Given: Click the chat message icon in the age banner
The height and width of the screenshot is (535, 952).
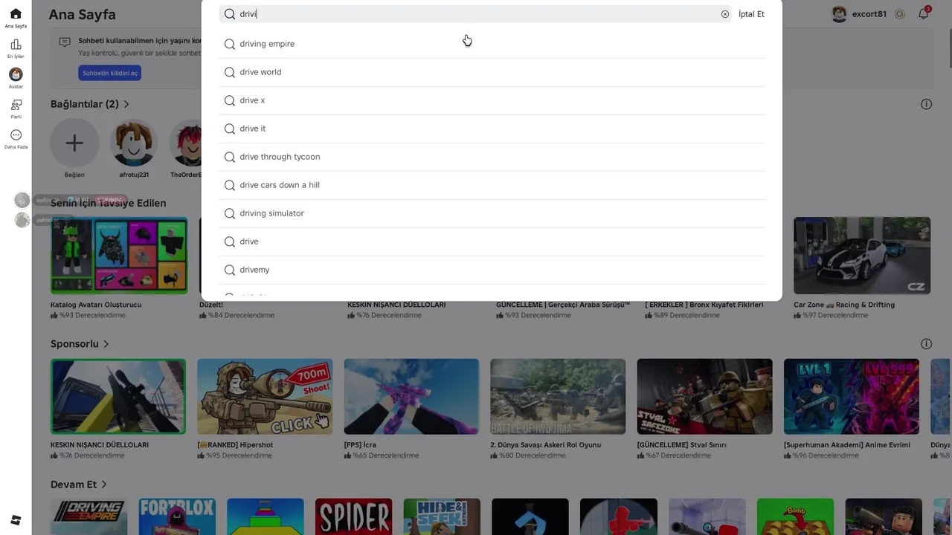Looking at the screenshot, I should (65, 42).
